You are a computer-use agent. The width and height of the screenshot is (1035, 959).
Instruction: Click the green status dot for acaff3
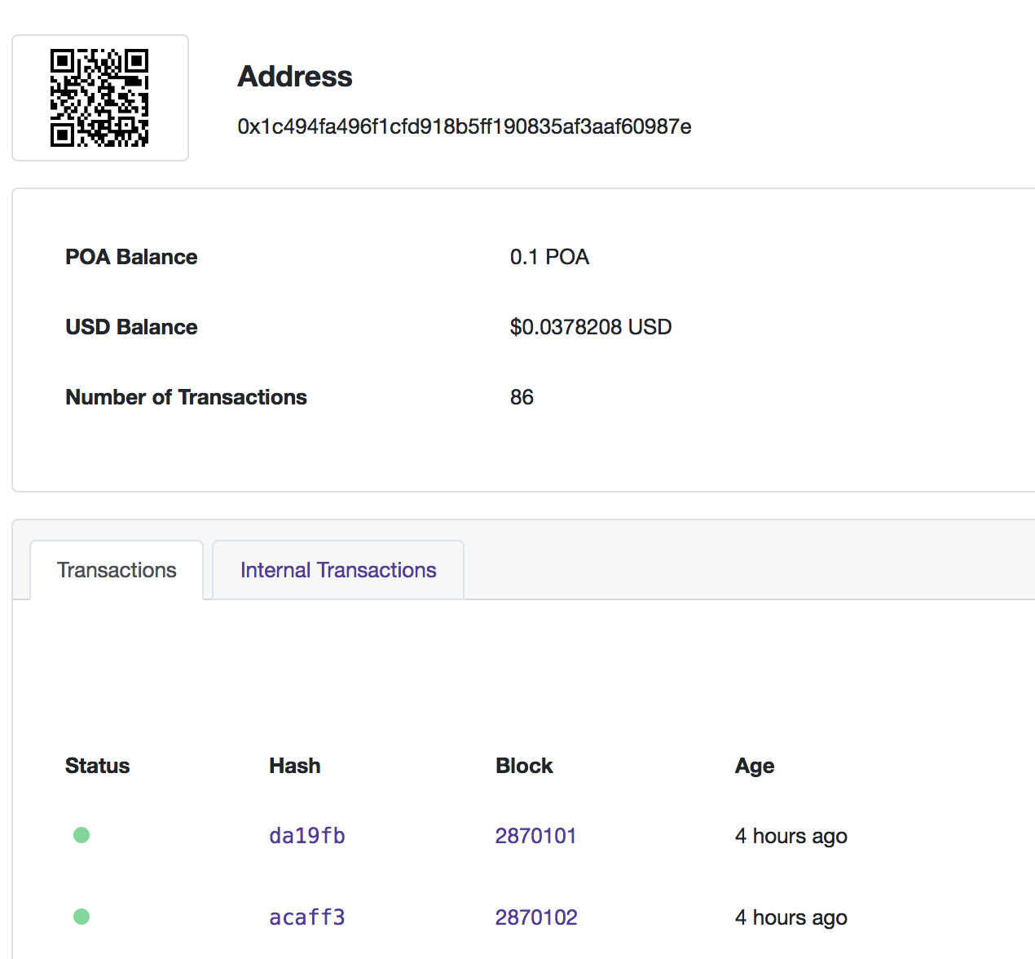click(81, 917)
